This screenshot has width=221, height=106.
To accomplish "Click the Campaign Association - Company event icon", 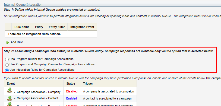I will pyautogui.click(x=10, y=91).
